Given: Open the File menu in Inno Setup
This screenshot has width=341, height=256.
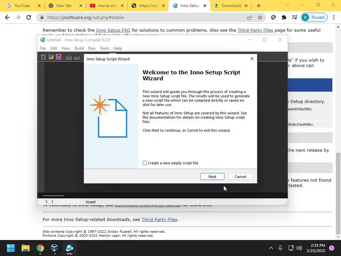Looking at the screenshot, I should pos(43,48).
